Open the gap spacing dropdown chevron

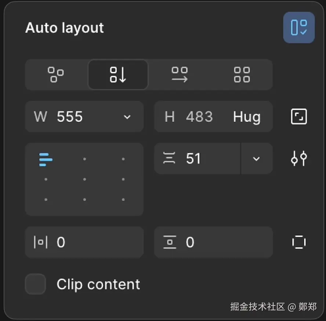tap(256, 159)
